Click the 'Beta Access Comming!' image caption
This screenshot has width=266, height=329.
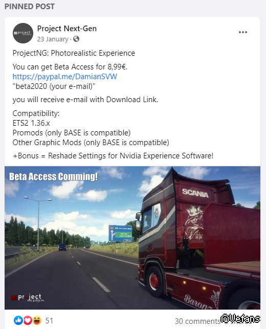tap(53, 177)
